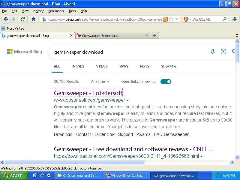Open WindowBlinds Config taskbar window
The image size is (240, 180).
tap(127, 175)
